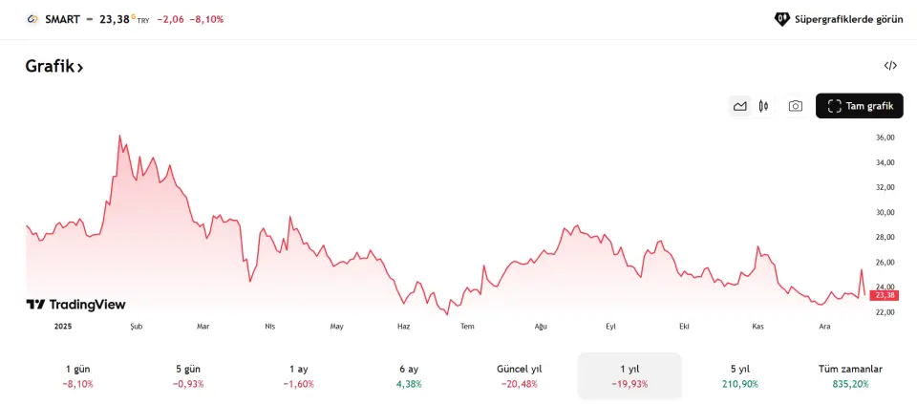The width and height of the screenshot is (917, 404).
Task: Click the Süpergrafikler logo icon
Action: click(x=781, y=19)
